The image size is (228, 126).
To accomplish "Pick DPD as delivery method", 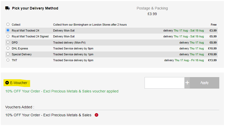I will pyautogui.click(x=8, y=42).
